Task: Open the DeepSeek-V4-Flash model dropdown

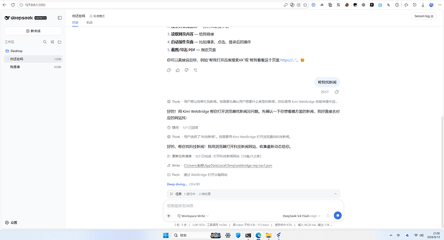Action: tap(302, 216)
